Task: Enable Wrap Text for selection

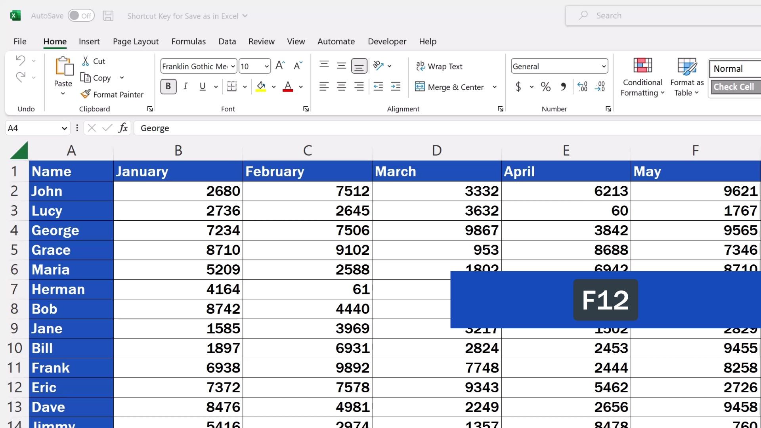Action: click(439, 66)
